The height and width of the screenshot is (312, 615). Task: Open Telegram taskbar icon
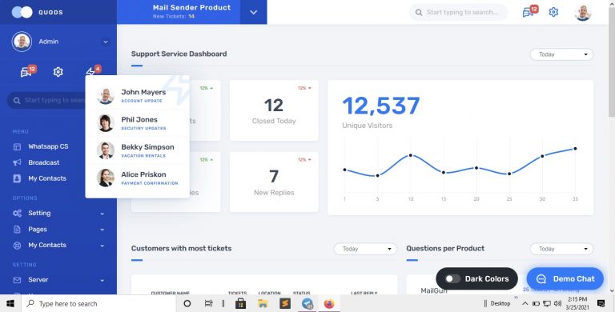coord(307,303)
